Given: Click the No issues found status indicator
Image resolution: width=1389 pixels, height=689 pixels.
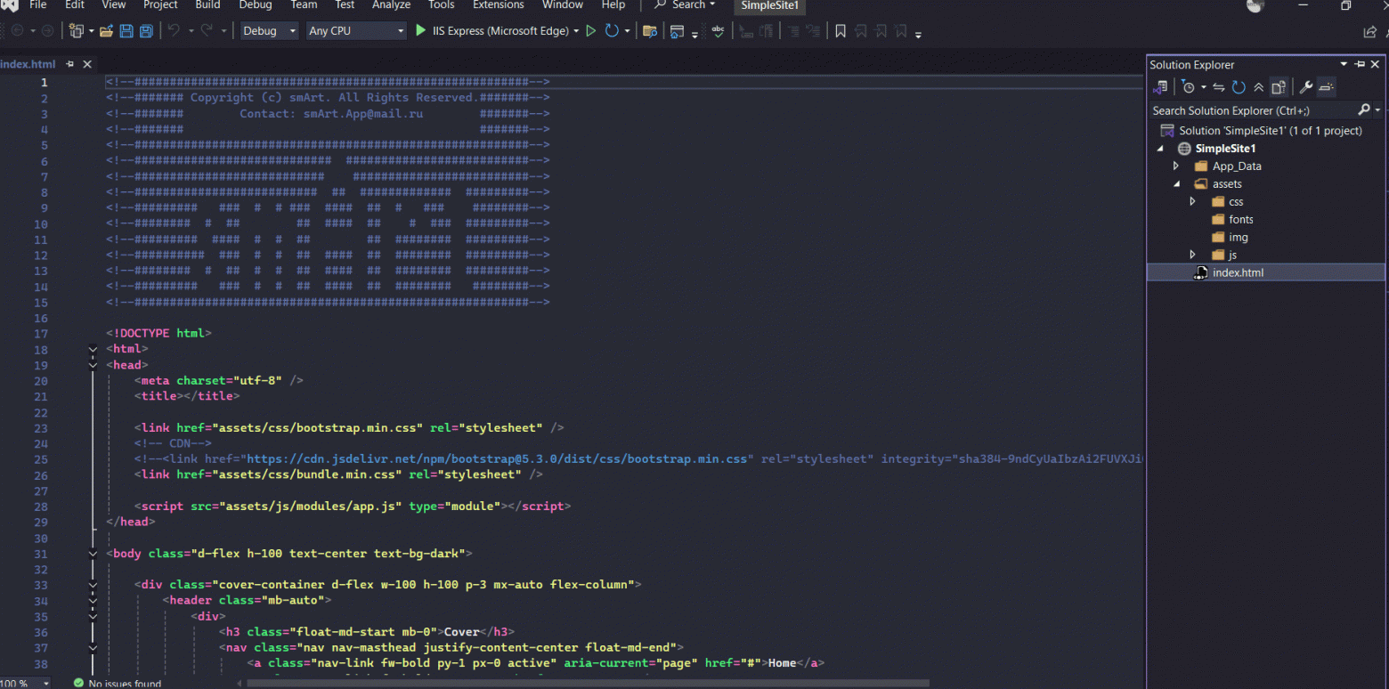Looking at the screenshot, I should tap(119, 683).
